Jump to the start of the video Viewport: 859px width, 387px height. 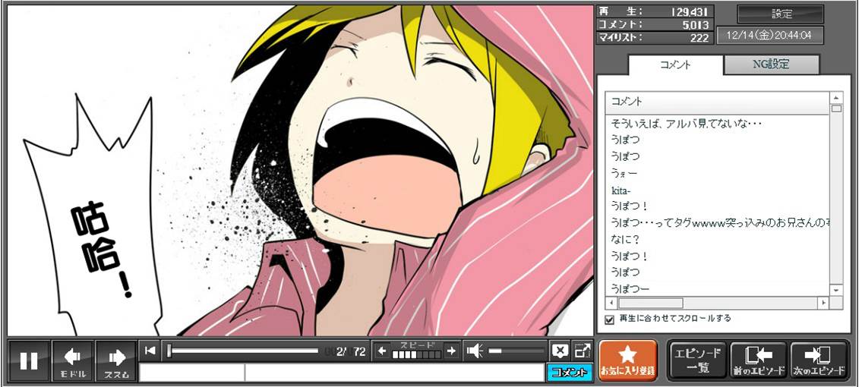[150, 351]
